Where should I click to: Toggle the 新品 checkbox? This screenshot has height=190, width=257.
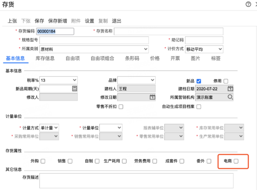point(198,81)
